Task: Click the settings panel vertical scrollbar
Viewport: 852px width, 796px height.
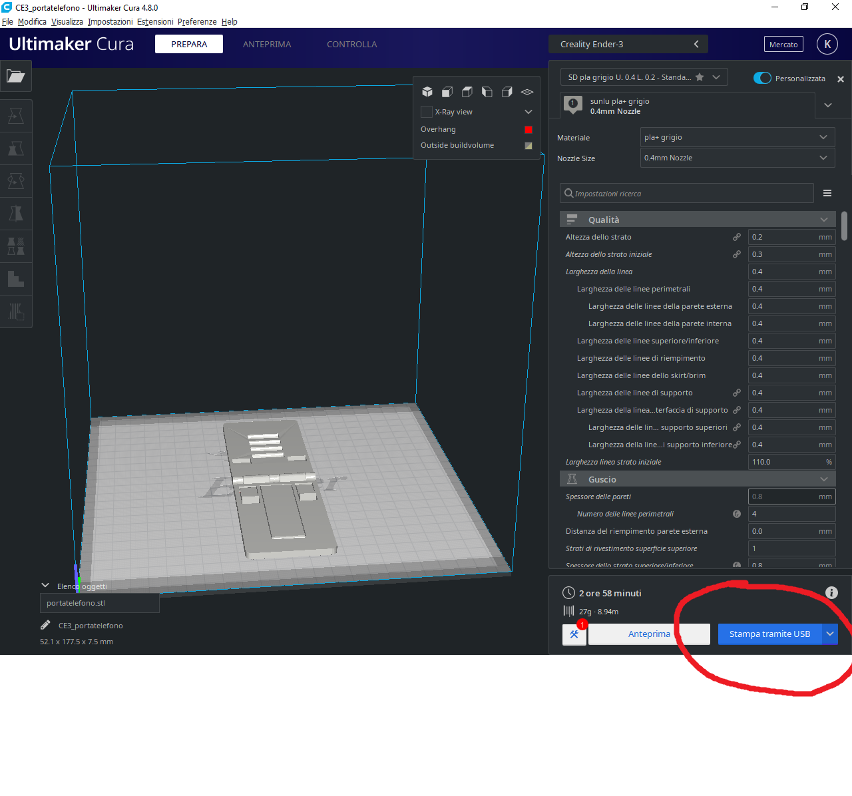Action: (844, 226)
